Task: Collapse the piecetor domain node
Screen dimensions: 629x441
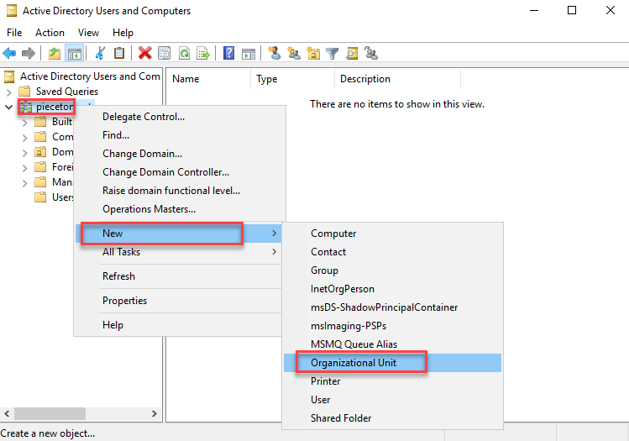Action: click(9, 108)
